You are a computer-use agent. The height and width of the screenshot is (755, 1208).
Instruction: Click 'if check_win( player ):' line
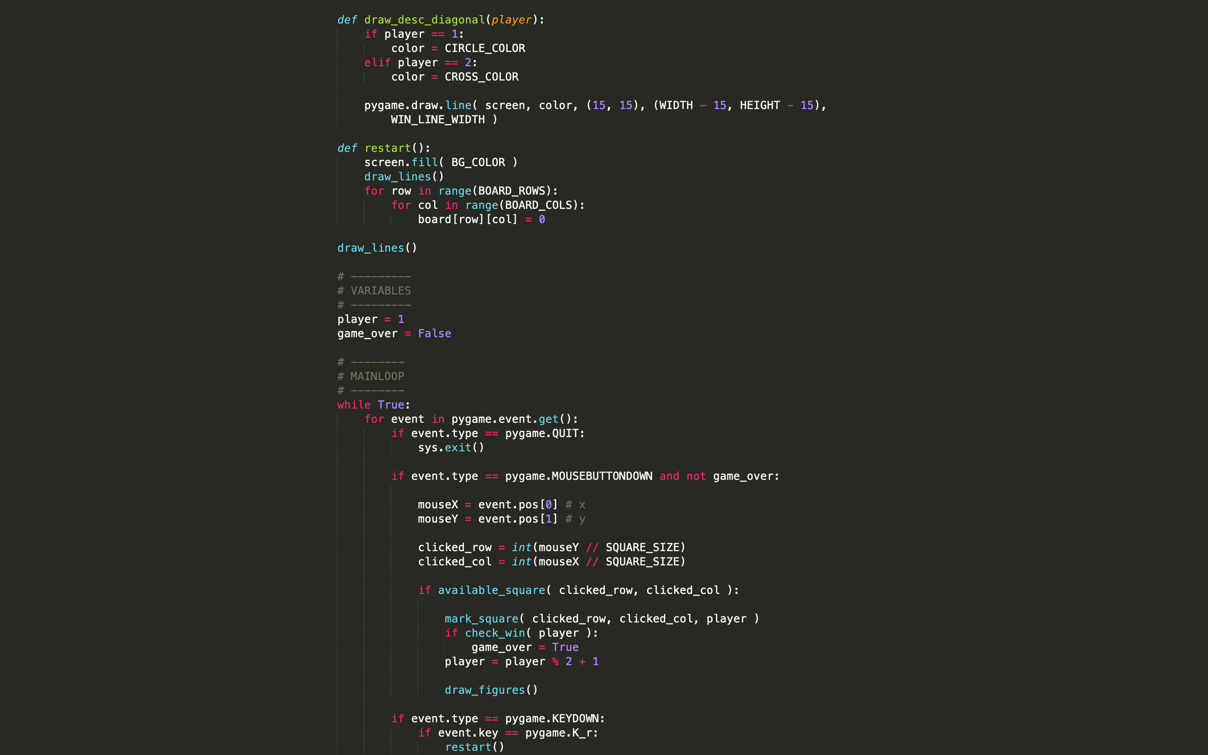pos(522,633)
